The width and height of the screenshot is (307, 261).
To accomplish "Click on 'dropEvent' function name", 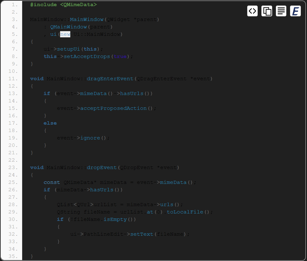I will 102,168.
